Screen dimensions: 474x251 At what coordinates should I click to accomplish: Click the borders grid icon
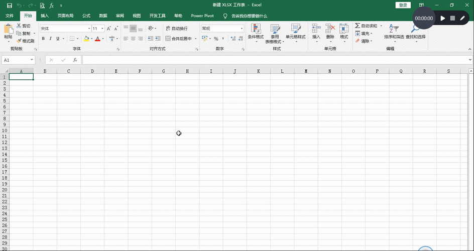pos(72,39)
